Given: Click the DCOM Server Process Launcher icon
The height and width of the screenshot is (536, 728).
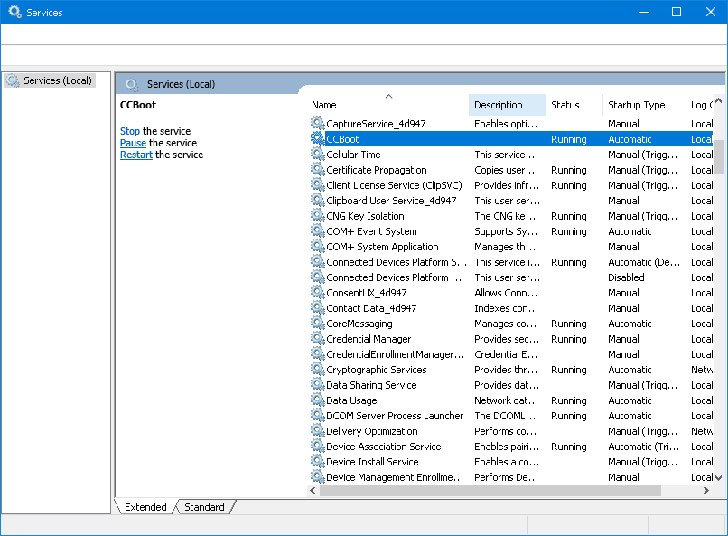Looking at the screenshot, I should (x=315, y=416).
